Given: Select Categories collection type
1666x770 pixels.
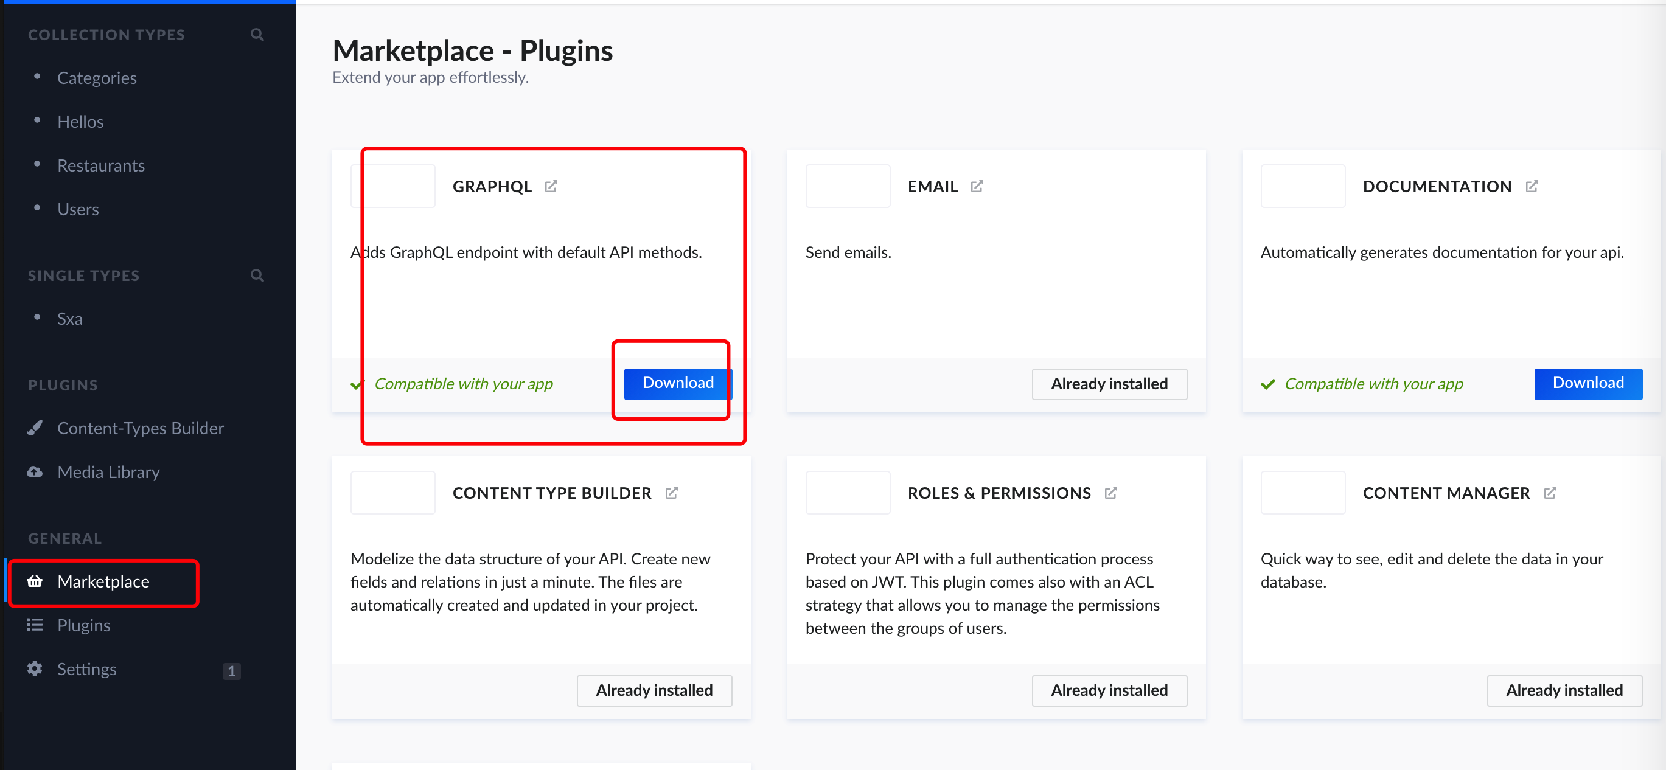Looking at the screenshot, I should (97, 78).
